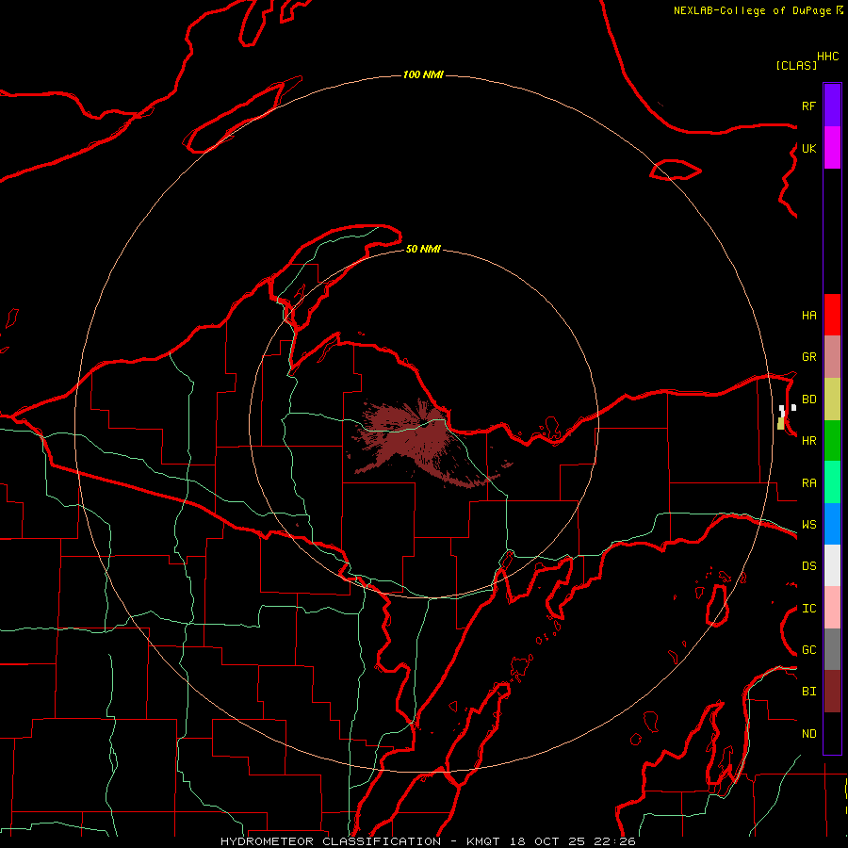Screen dimensions: 848x848
Task: Click the RF purple legend color block
Action: [x=832, y=106]
